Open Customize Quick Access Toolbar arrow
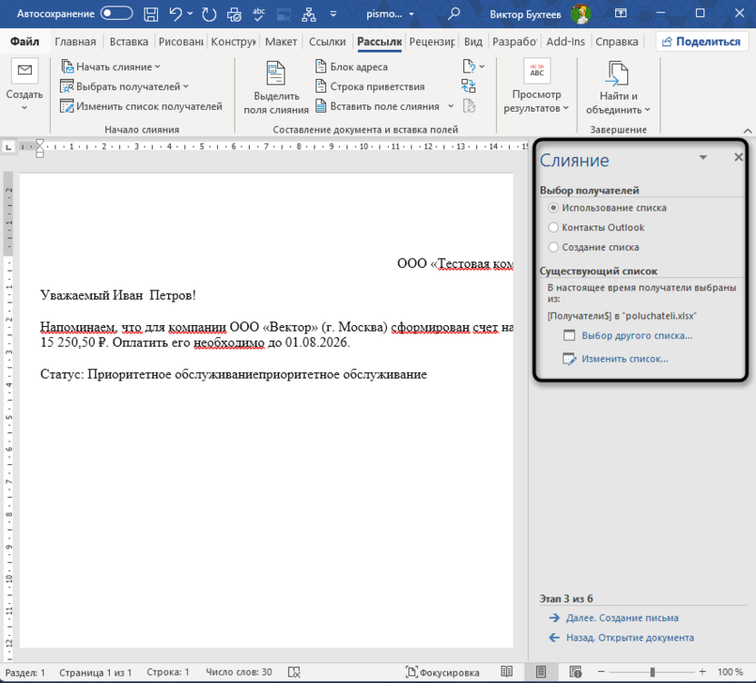The image size is (756, 683). tap(333, 14)
